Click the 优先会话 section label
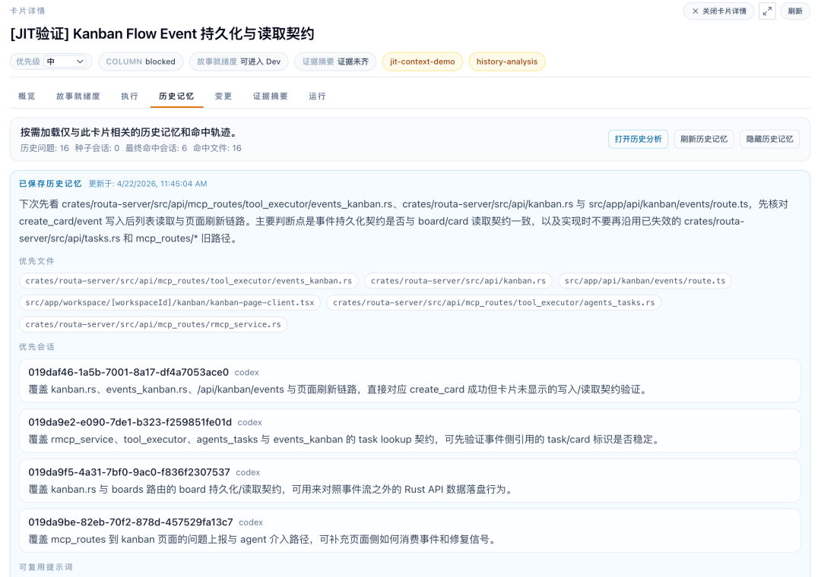Image resolution: width=821 pixels, height=577 pixels. click(36, 347)
